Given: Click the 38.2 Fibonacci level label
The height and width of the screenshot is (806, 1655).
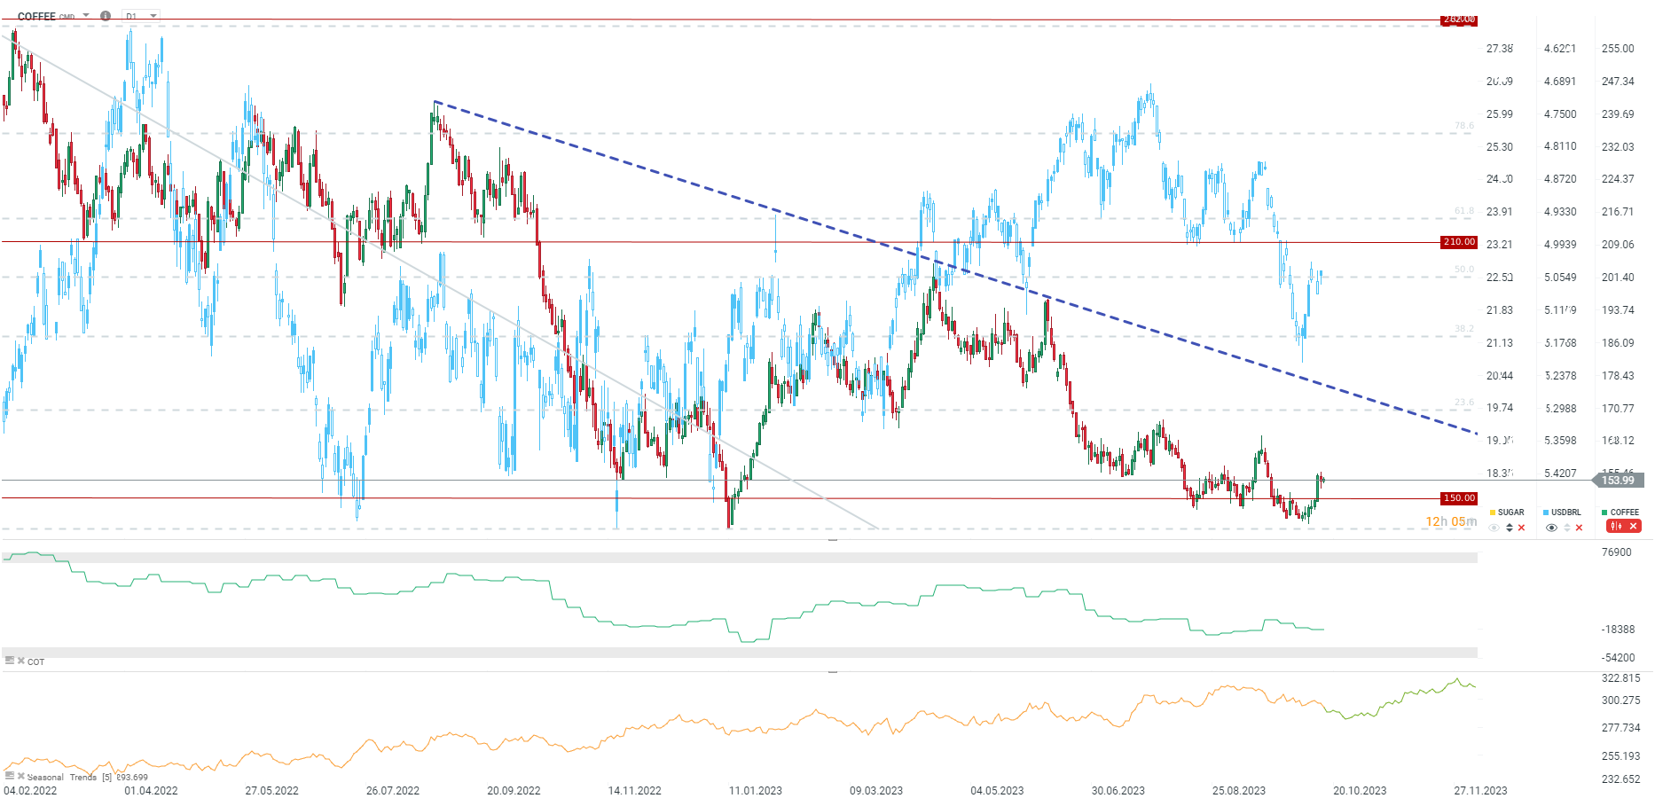Looking at the screenshot, I should pos(1464,329).
